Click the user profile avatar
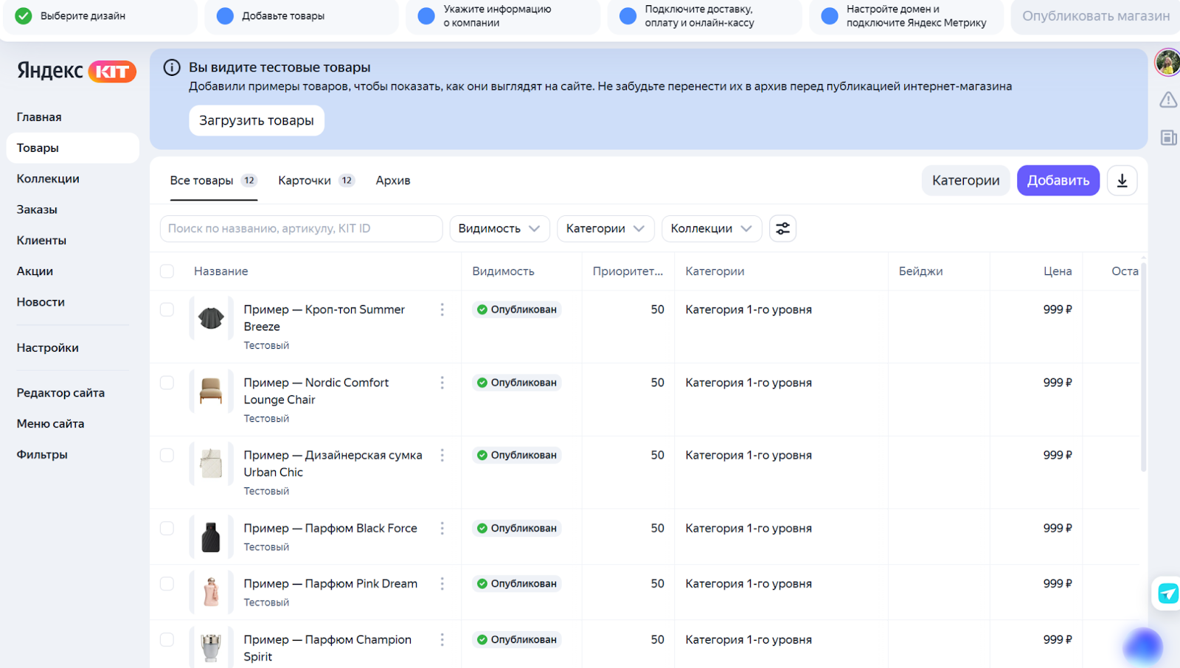Screen dimensions: 1180x668 (x=1167, y=63)
